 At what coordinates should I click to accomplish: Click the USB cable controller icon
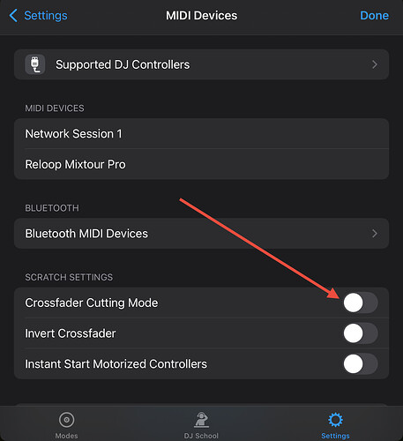coord(35,64)
